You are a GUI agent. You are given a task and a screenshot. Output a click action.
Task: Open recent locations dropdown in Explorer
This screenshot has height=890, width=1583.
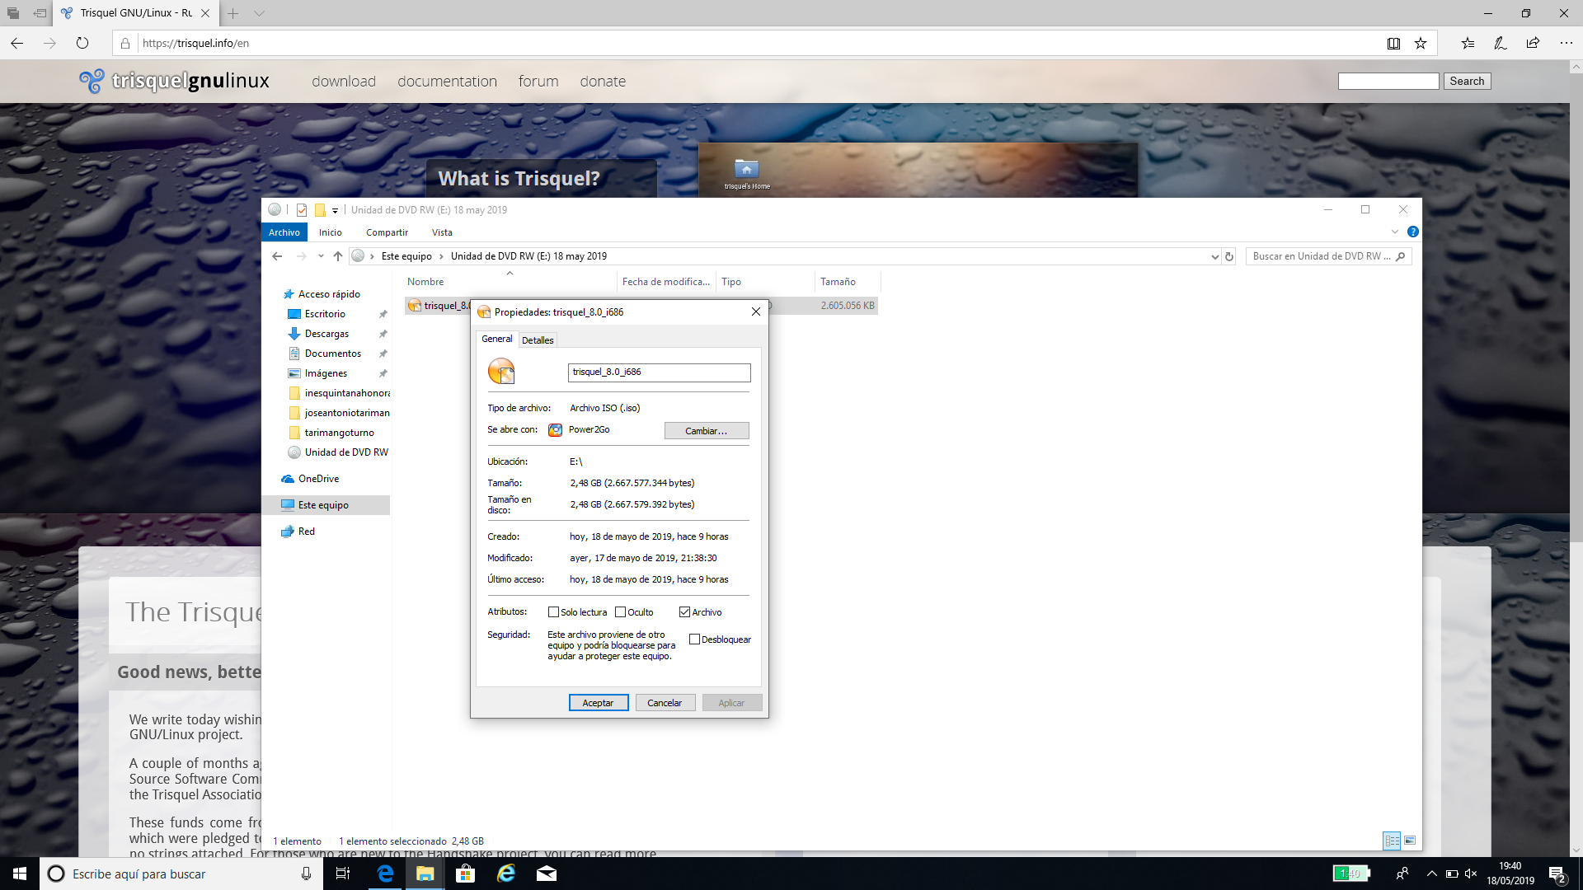tap(321, 256)
